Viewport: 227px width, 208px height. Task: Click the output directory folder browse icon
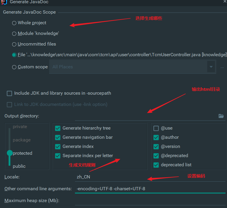tap(221, 116)
